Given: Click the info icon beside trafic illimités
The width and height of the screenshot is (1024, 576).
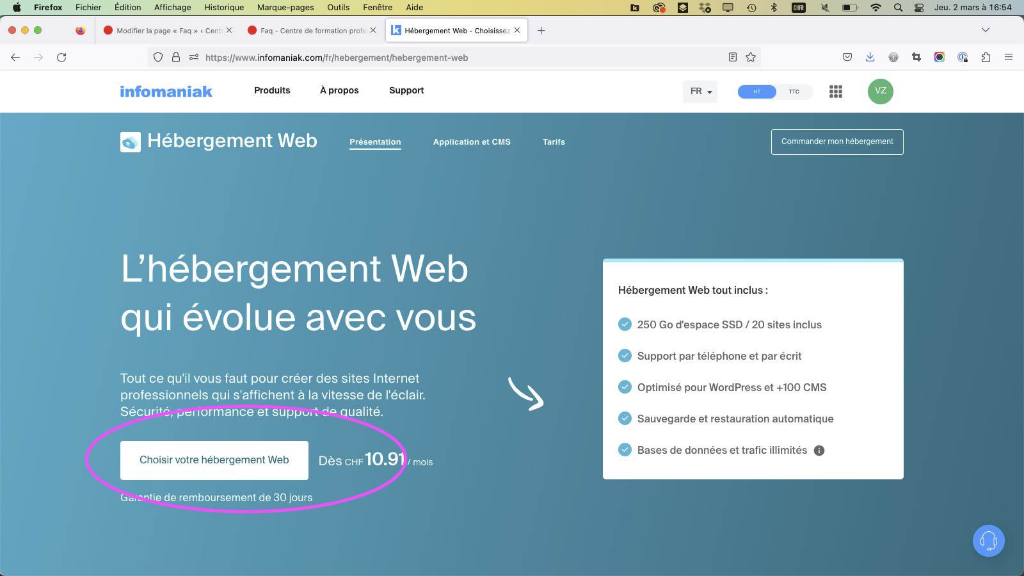Looking at the screenshot, I should tap(819, 451).
